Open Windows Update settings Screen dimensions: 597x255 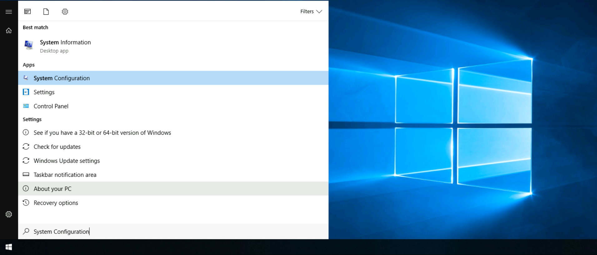click(67, 161)
